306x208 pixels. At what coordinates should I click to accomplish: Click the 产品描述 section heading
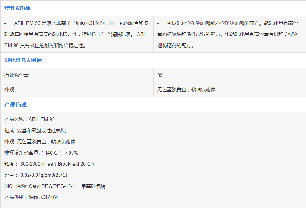[16, 105]
